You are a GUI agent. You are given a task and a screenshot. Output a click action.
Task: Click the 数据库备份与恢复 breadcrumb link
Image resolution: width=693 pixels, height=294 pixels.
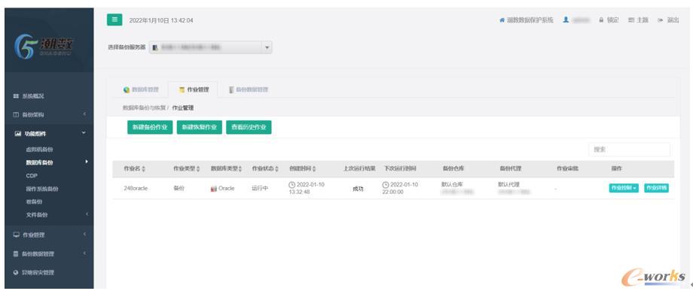[145, 108]
